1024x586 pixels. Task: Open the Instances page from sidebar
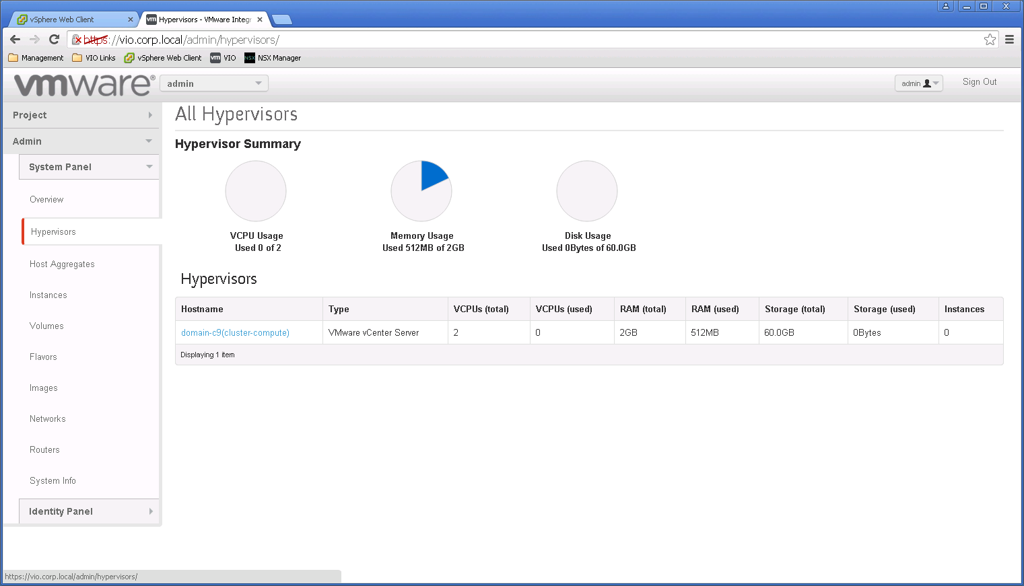click(48, 295)
